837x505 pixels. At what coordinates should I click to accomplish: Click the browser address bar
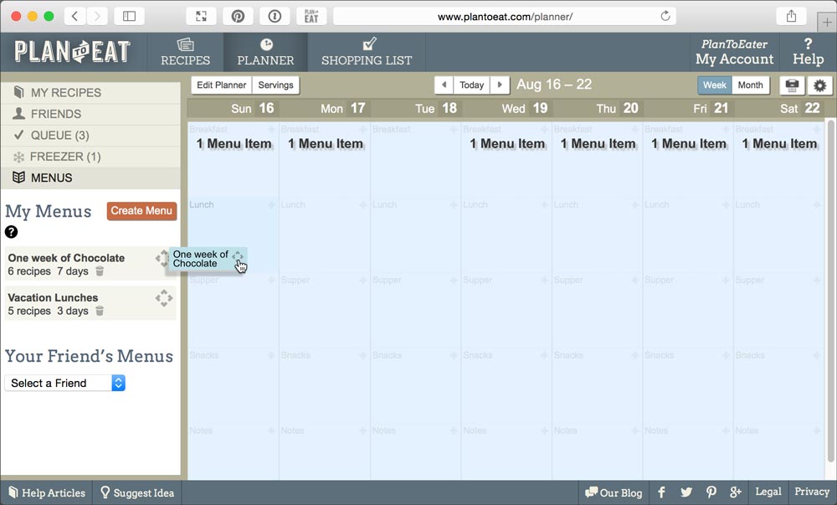[505, 17]
